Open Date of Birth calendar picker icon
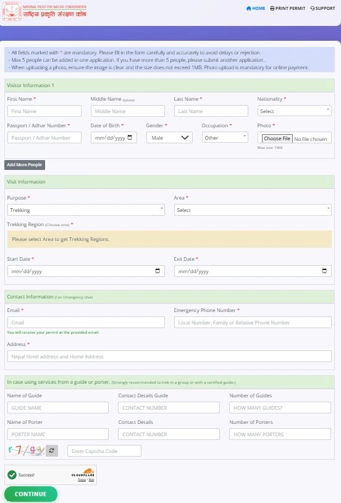 130,137
